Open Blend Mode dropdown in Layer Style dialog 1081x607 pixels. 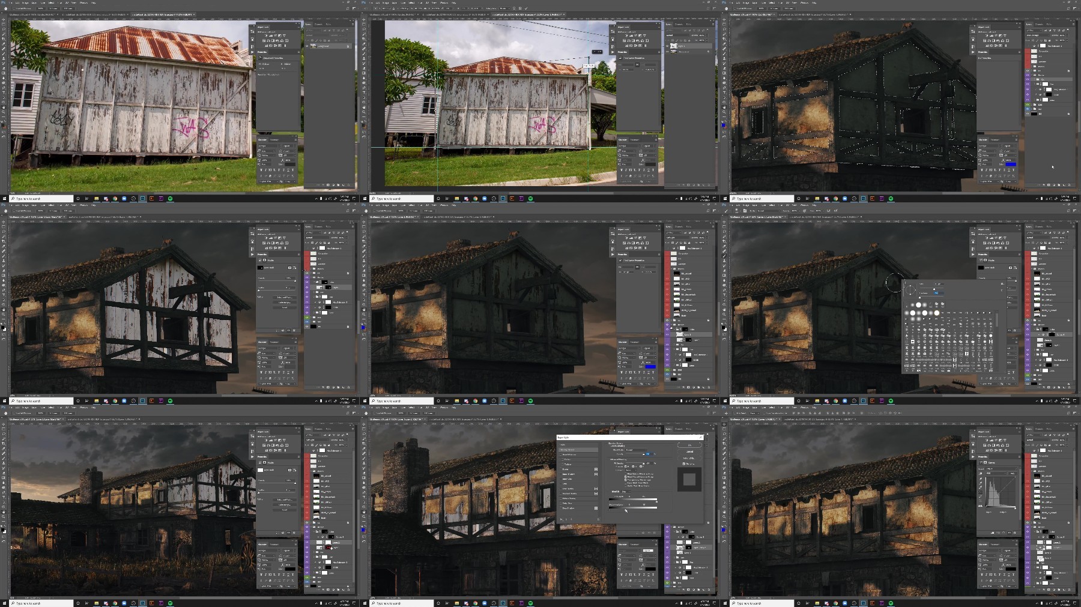636,450
